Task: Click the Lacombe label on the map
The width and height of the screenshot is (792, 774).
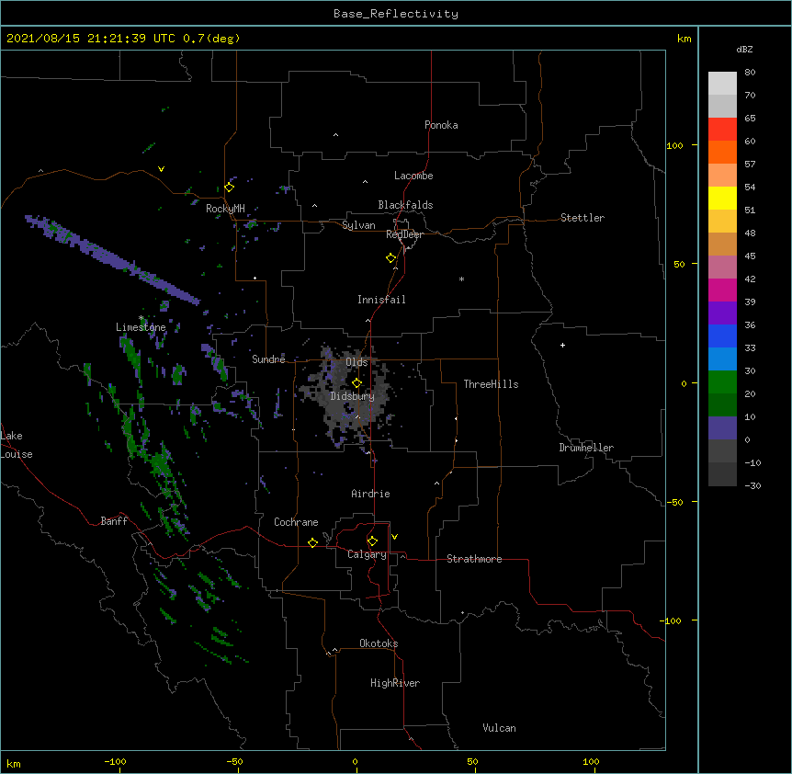Action: pos(413,176)
